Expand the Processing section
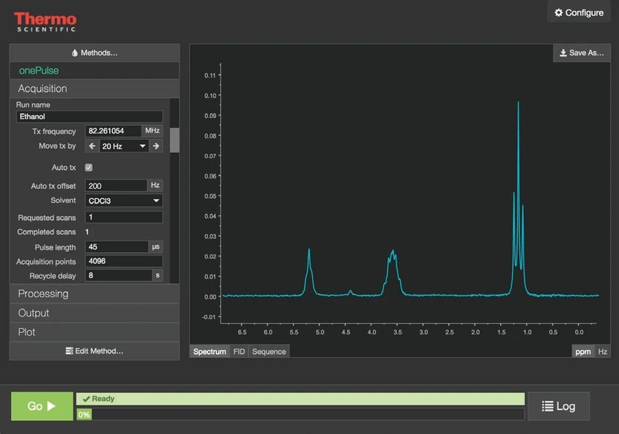 pyautogui.click(x=94, y=293)
